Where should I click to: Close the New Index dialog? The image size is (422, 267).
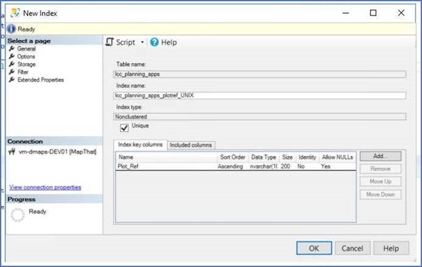[x=401, y=13]
